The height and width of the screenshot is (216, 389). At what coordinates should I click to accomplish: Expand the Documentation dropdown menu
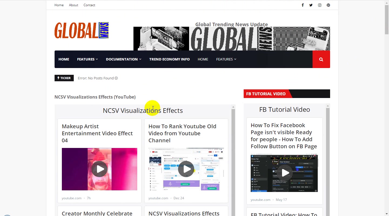124,59
